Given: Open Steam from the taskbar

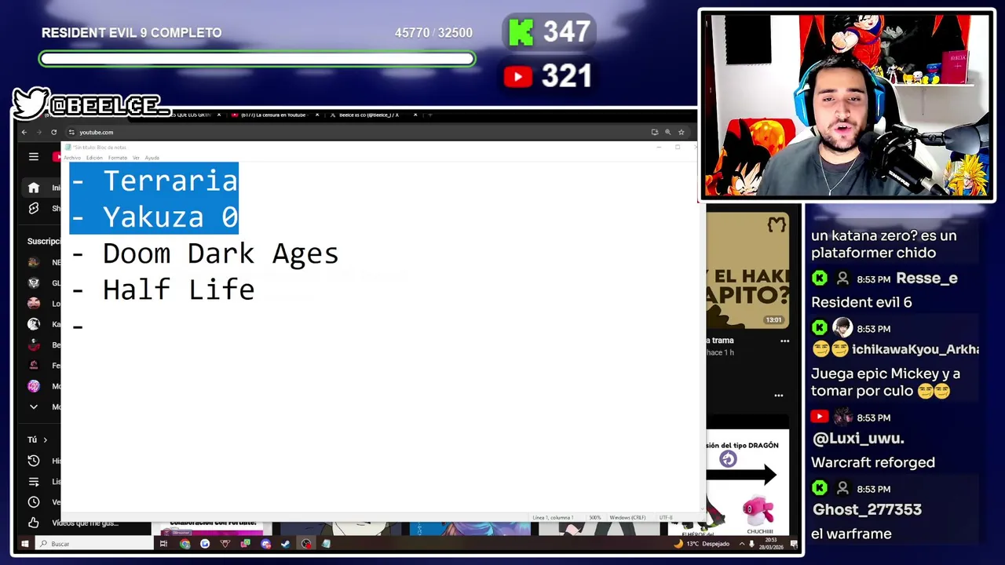Looking at the screenshot, I should 285,543.
